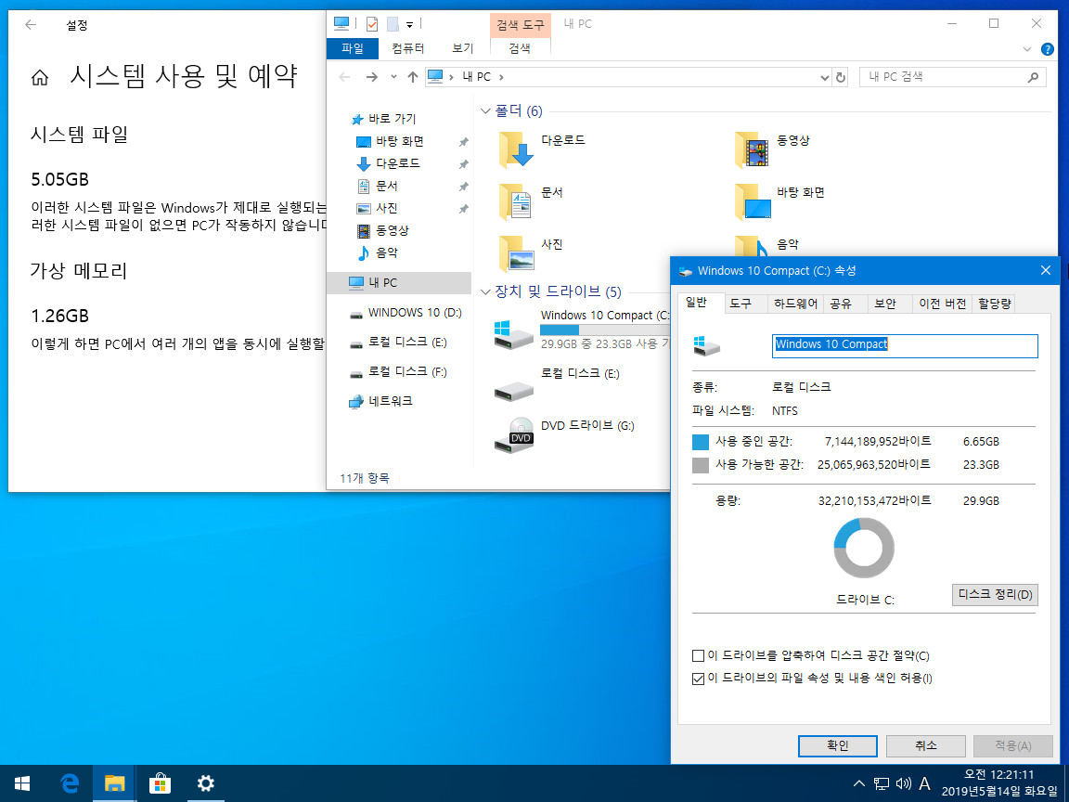
Task: Switch to the 보안 tab
Action: click(885, 304)
